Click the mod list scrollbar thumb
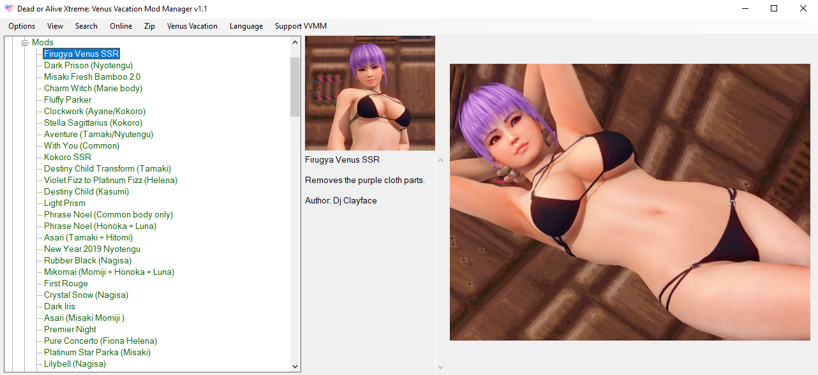Screen dimensions: 818x375 (295, 87)
